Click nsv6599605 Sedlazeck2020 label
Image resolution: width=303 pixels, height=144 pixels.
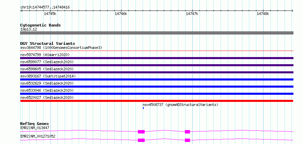pyautogui.click(x=47, y=69)
